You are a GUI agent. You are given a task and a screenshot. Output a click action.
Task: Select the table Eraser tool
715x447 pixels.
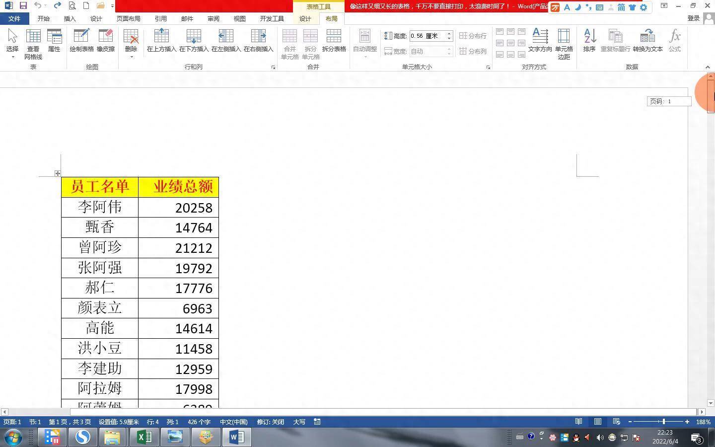pos(105,40)
